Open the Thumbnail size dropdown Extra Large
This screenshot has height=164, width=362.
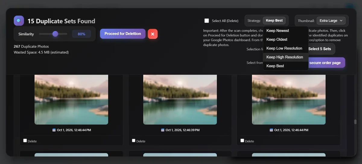[331, 21]
